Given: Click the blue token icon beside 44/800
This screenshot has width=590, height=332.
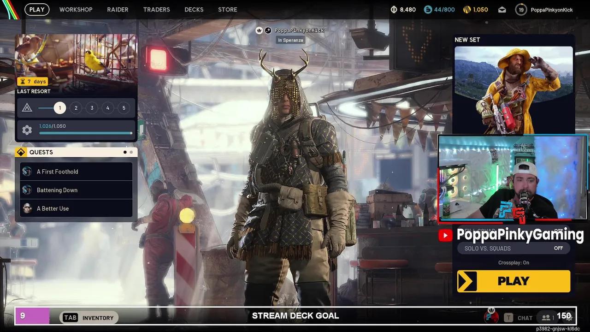Looking at the screenshot, I should [427, 9].
